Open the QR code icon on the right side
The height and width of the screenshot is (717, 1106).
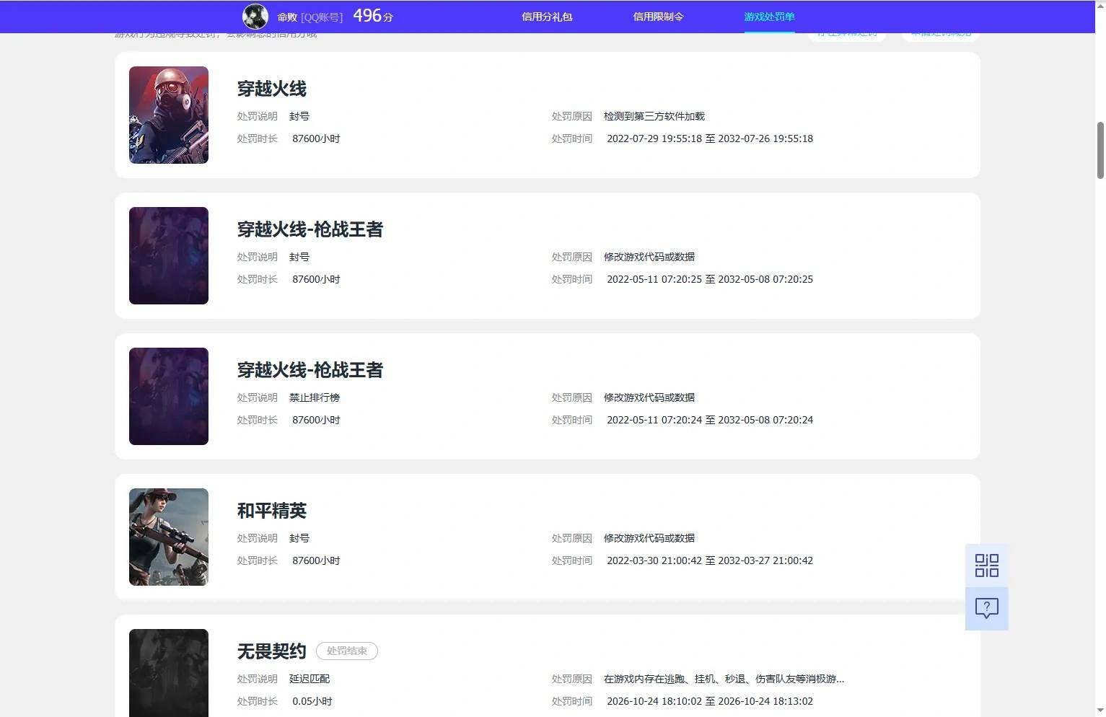(x=986, y=566)
